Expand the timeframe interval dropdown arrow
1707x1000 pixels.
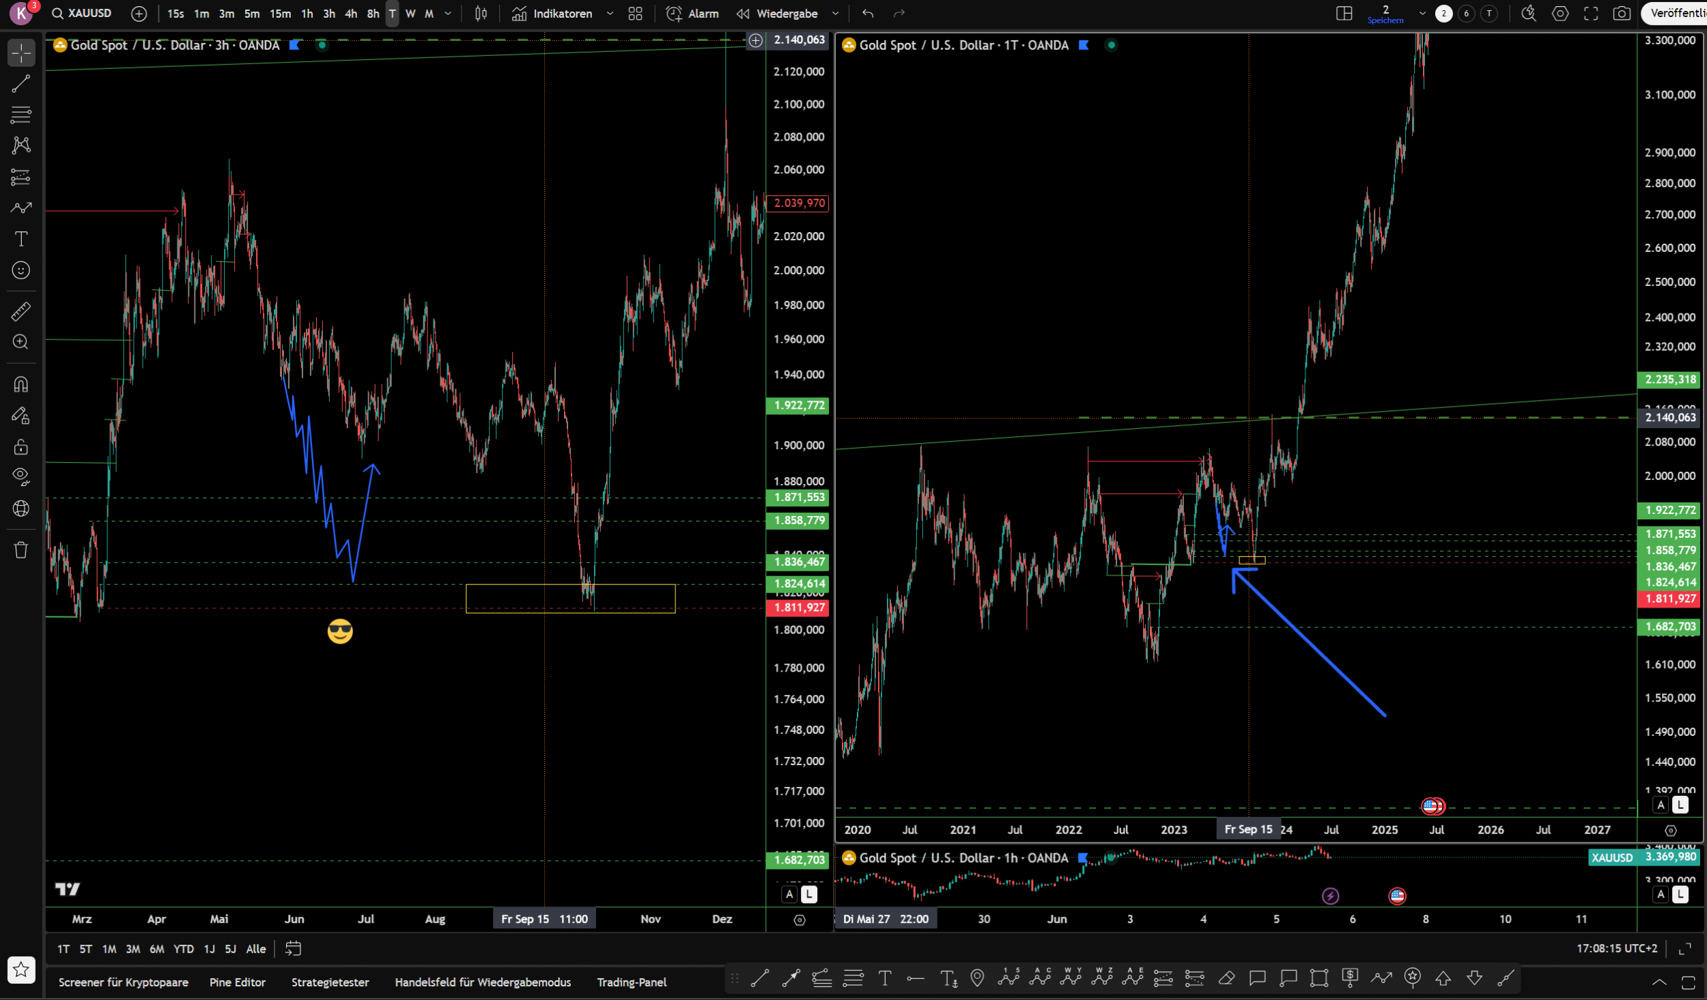pyautogui.click(x=448, y=14)
